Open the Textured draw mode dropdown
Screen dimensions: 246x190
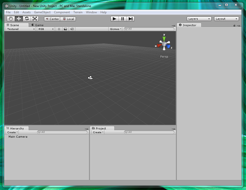coord(20,29)
